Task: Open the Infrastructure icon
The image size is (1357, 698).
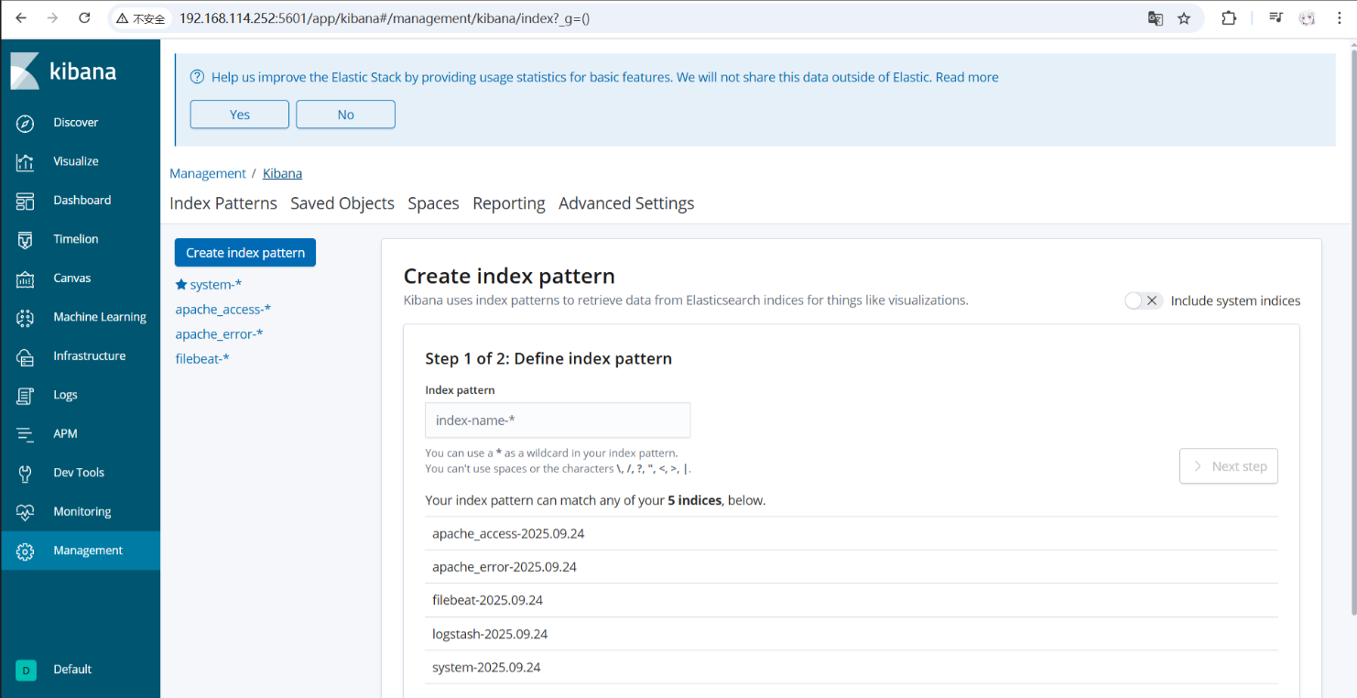Action: pos(25,356)
